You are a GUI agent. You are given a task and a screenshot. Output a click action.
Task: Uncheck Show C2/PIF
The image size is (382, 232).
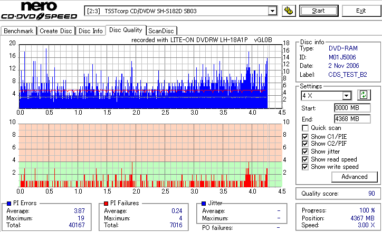coord(305,144)
